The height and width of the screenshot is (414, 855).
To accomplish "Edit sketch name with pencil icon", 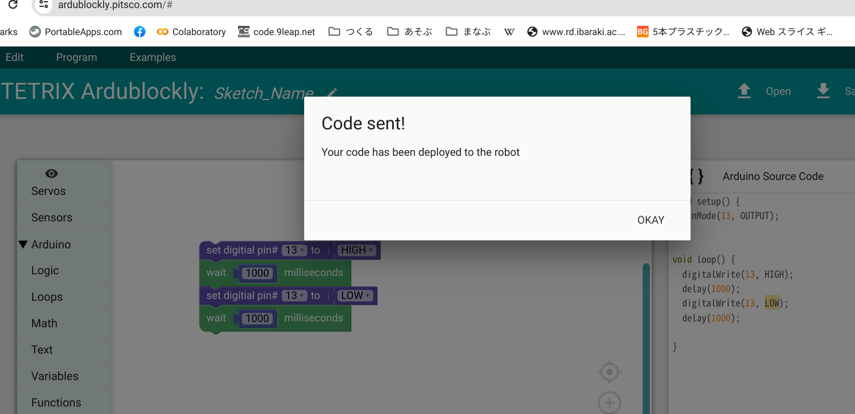I will click(332, 93).
